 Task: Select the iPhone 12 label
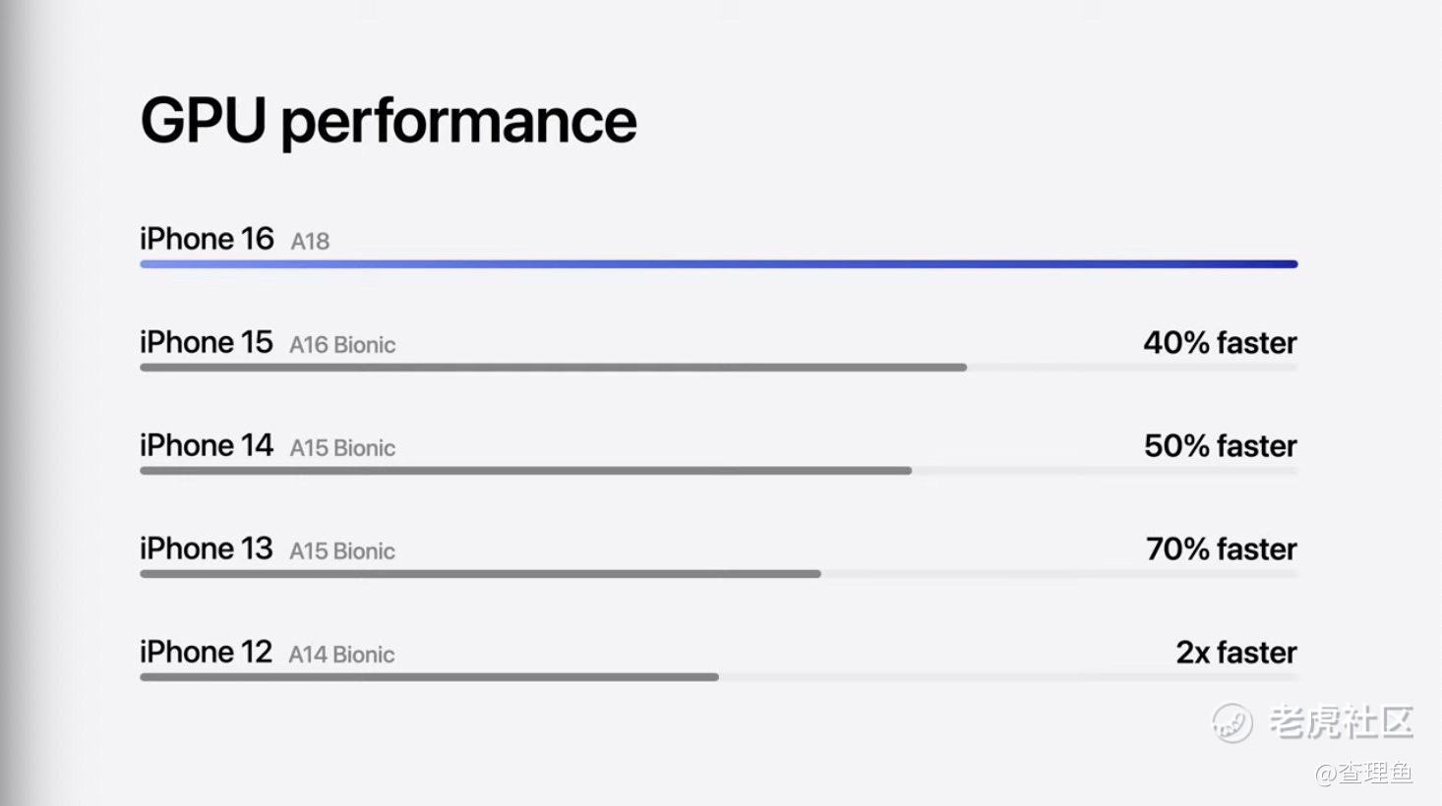tap(206, 652)
